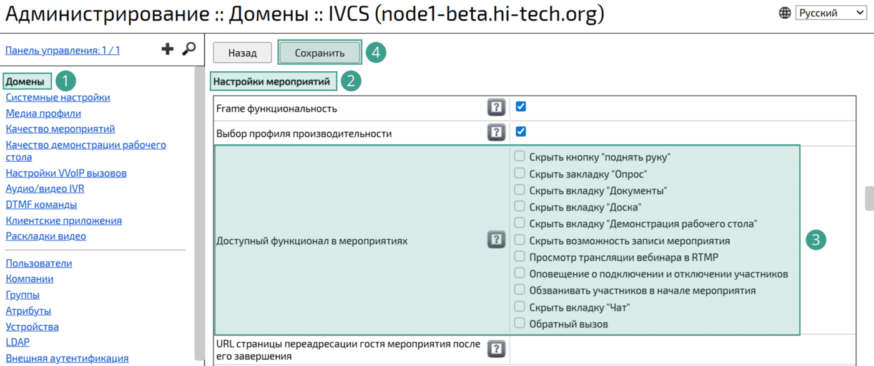Viewport: 874px width, 366px height.
Task: Click the globe language icon
Action: click(x=785, y=13)
